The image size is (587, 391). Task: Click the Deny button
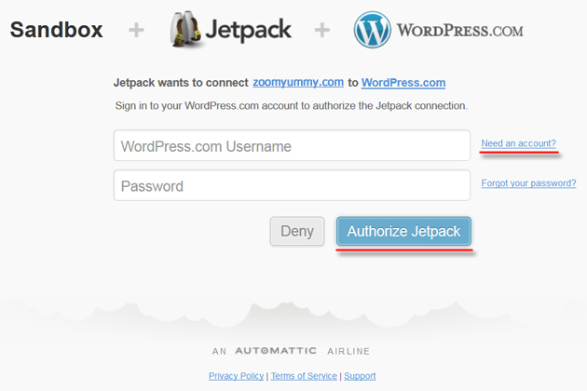coord(297,231)
